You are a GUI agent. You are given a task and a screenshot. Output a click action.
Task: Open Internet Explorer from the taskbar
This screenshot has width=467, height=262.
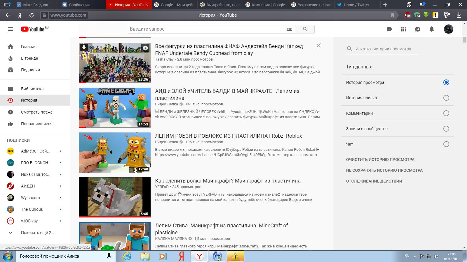click(127, 256)
